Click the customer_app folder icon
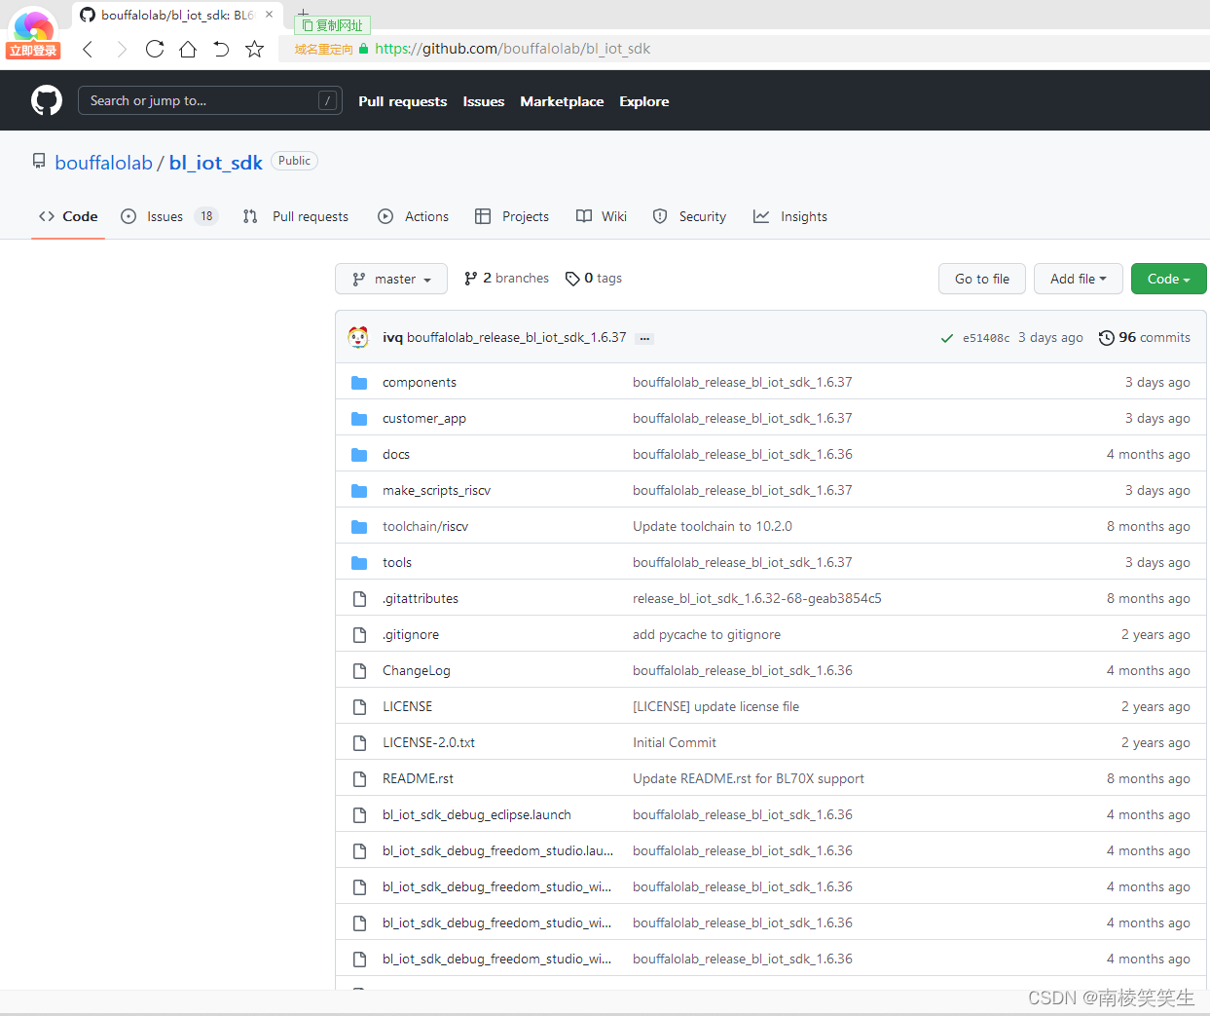The image size is (1210, 1016). (x=359, y=419)
